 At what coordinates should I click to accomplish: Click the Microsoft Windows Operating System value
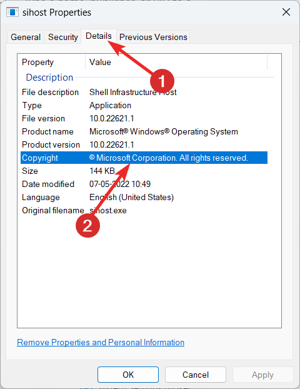point(164,132)
